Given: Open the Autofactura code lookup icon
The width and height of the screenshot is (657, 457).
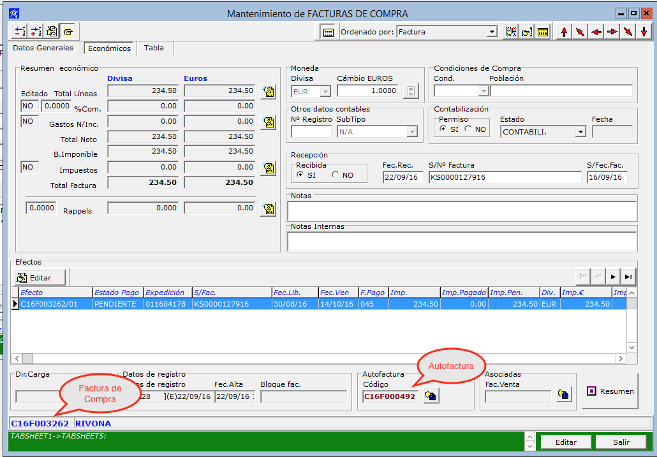Looking at the screenshot, I should pyautogui.click(x=431, y=396).
